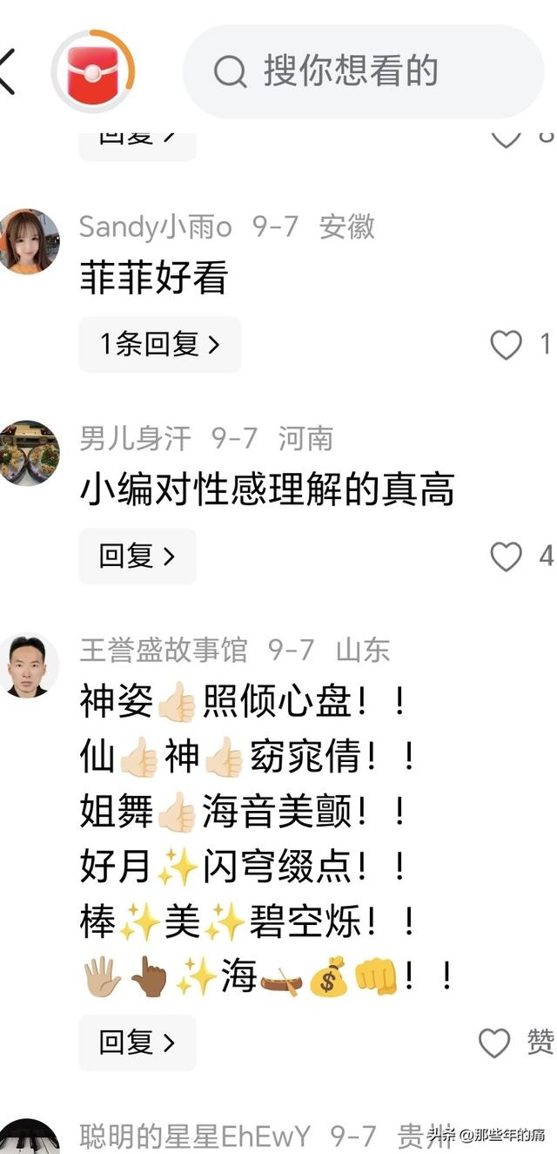Screen dimensions: 557x1154
Task: Focus the 搜你想看的 search field
Action: pos(364,71)
